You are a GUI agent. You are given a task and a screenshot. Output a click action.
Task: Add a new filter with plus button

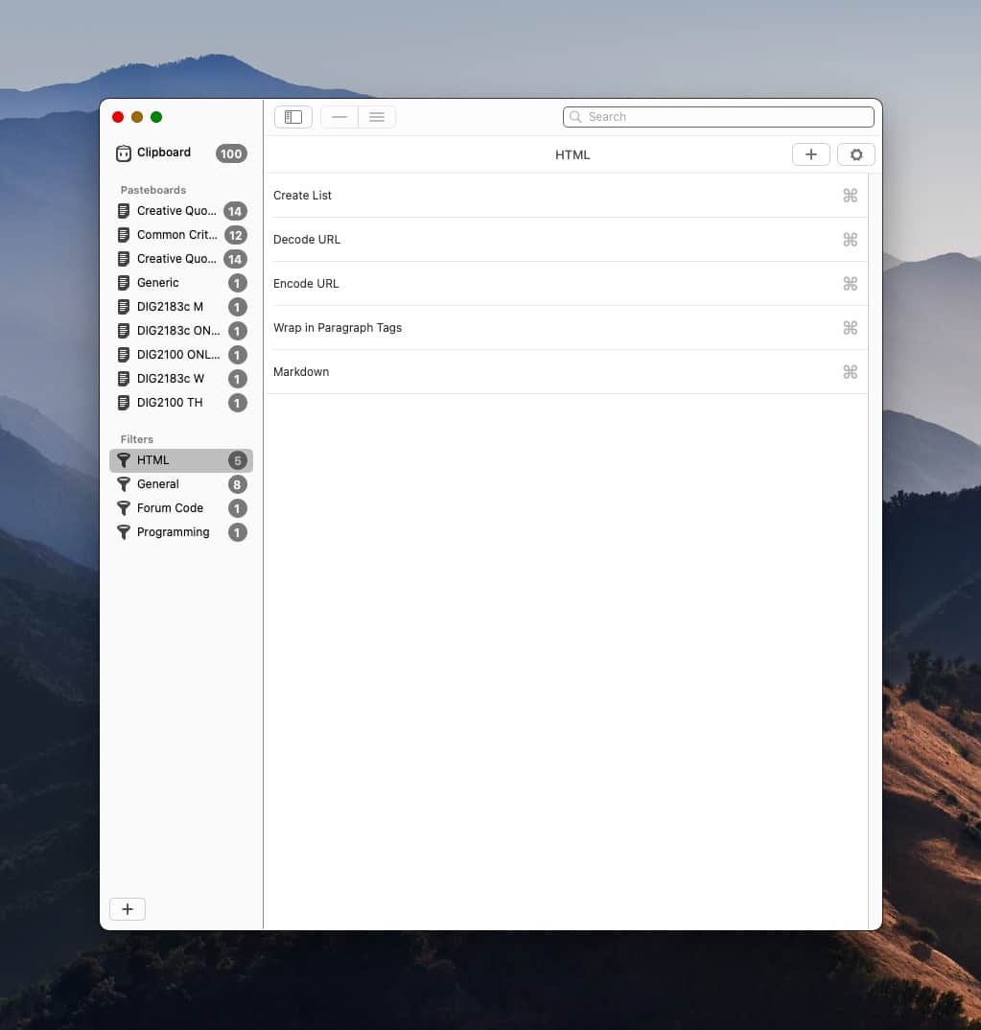point(810,154)
